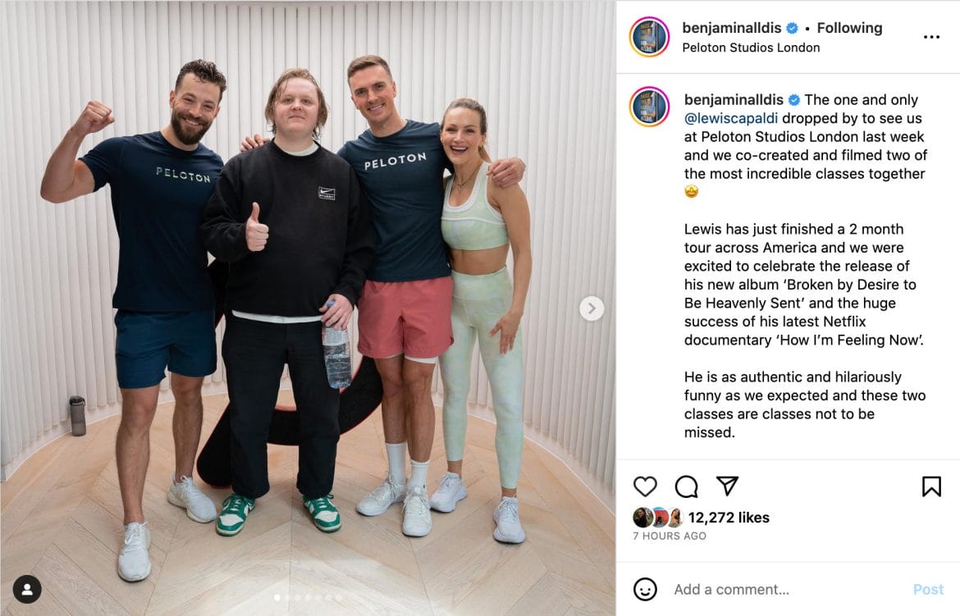Toggle the Following status for benjaminalldis
The width and height of the screenshot is (960, 616).
tap(849, 28)
